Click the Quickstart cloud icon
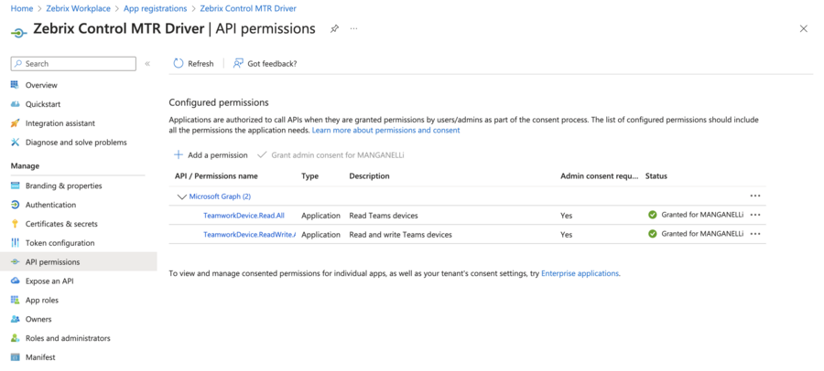 [x=16, y=104]
